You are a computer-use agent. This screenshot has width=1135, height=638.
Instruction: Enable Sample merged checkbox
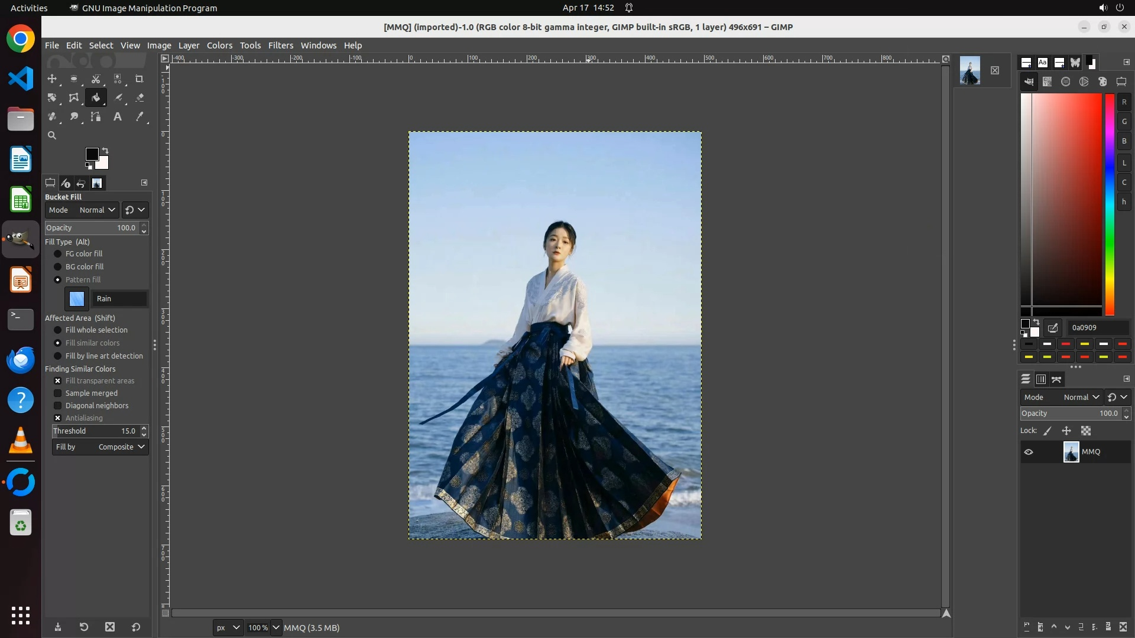click(58, 393)
